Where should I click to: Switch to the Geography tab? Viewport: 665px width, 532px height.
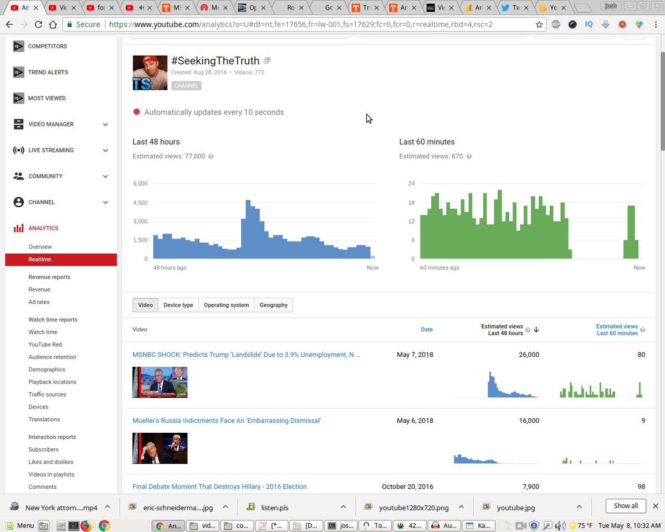pyautogui.click(x=274, y=305)
